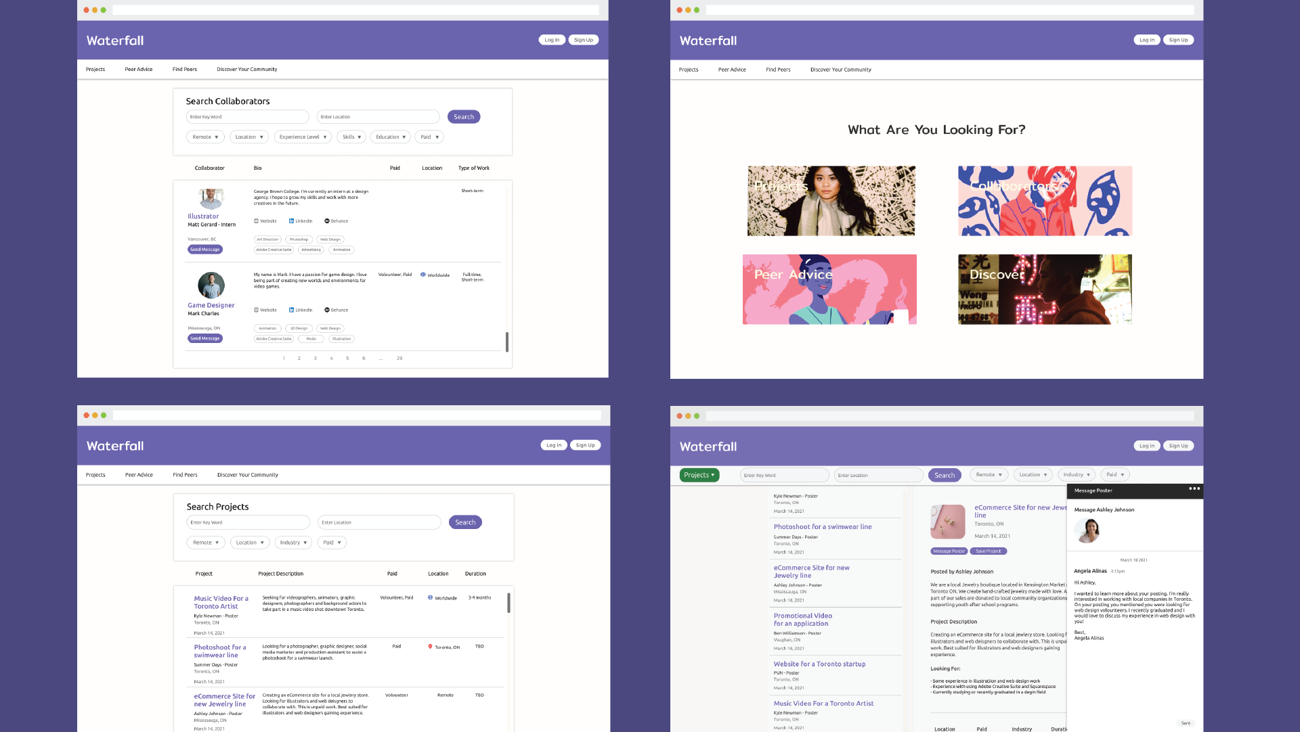
Task: Open Projects tab in What Are You Looking For window
Action: [x=689, y=70]
